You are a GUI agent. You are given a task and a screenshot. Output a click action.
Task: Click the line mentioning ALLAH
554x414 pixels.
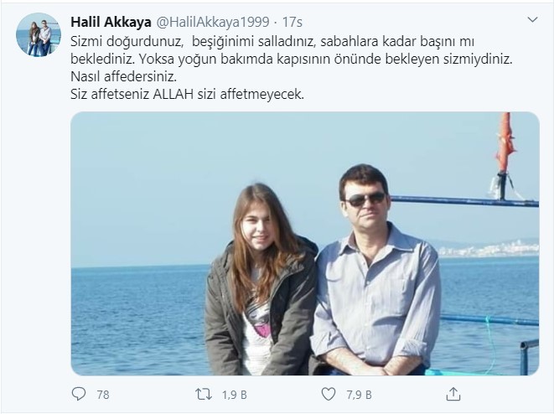[x=187, y=94]
